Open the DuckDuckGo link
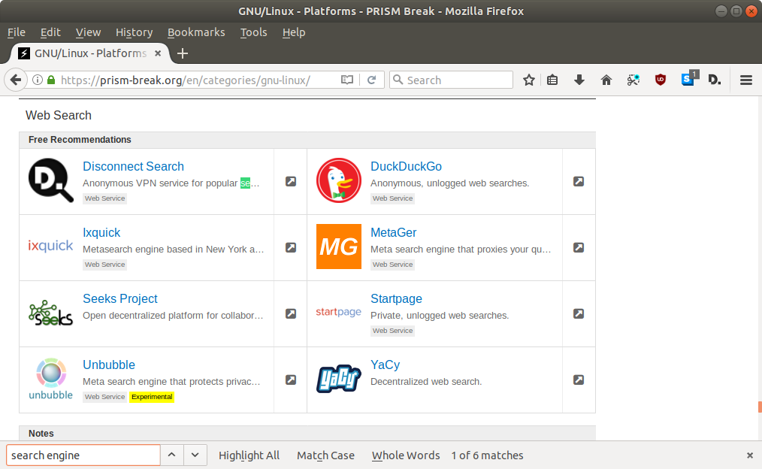The height and width of the screenshot is (469, 762). 406,166
